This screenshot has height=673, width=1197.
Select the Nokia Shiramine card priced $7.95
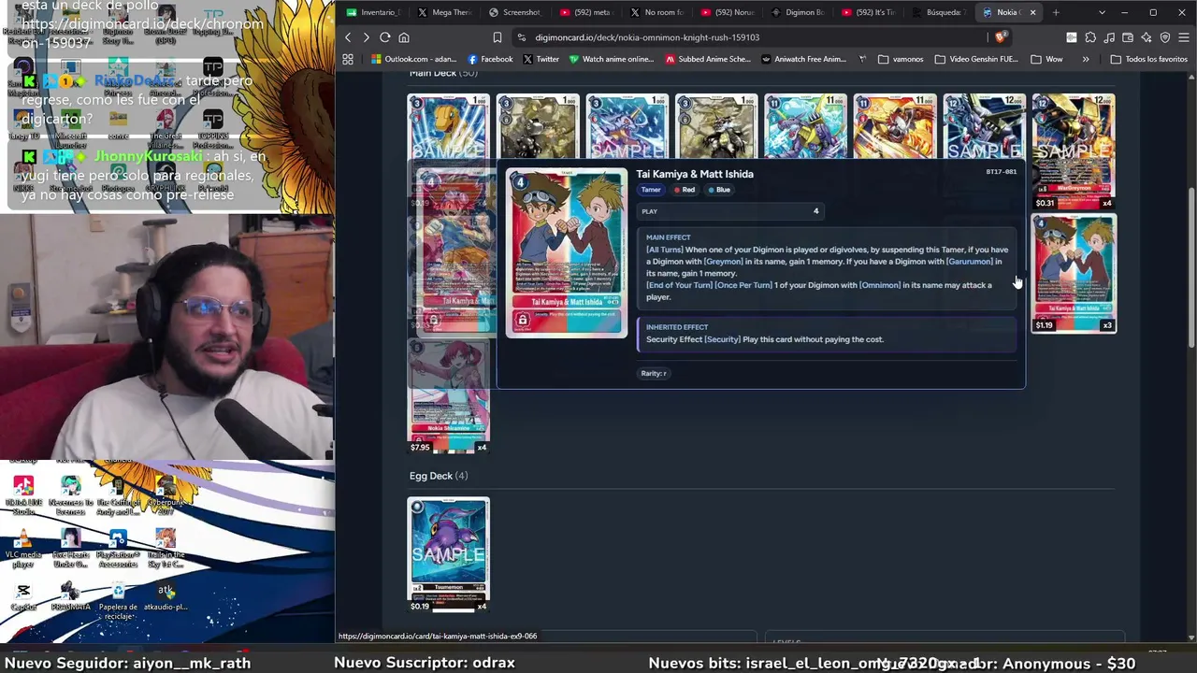448,395
